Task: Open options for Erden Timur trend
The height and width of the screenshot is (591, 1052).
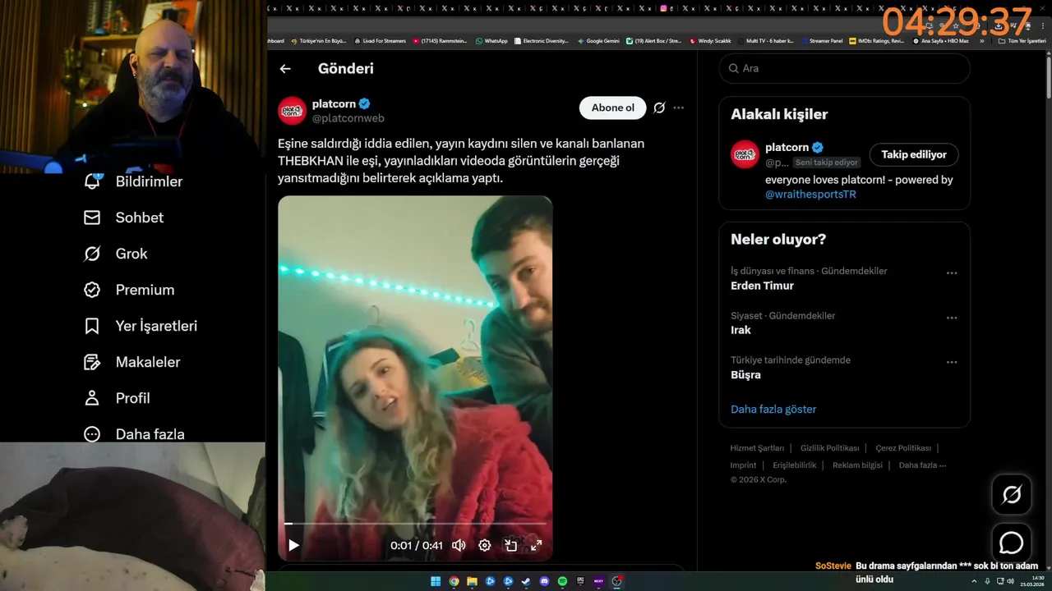Action: click(x=952, y=273)
